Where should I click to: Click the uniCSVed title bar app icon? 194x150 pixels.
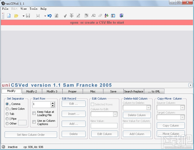click(3, 4)
